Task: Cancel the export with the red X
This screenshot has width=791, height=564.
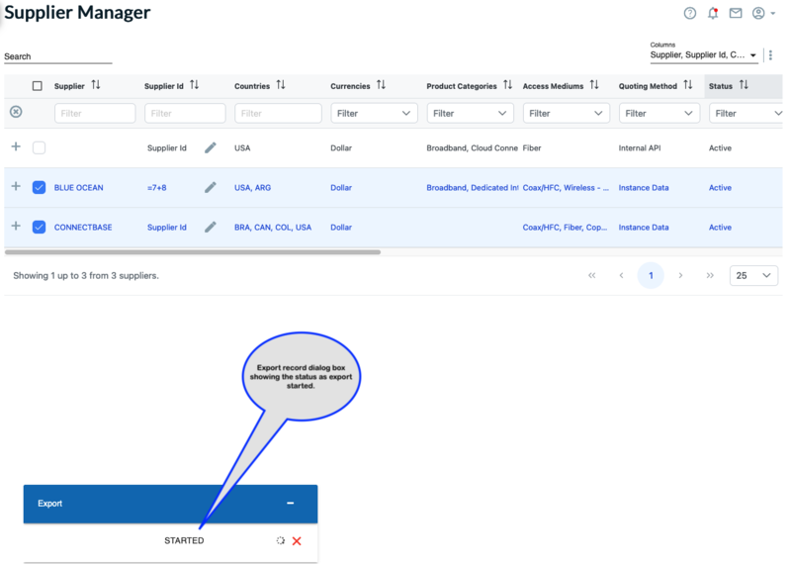Action: point(297,541)
